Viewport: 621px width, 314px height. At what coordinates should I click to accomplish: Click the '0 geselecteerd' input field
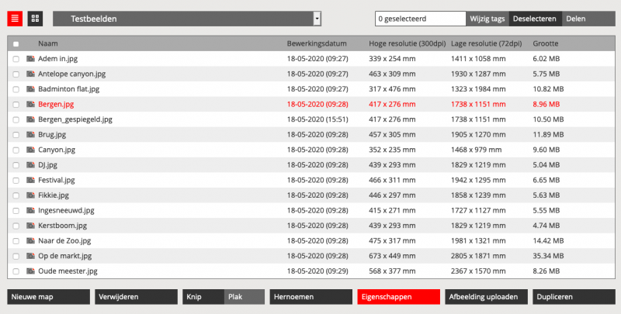(419, 19)
